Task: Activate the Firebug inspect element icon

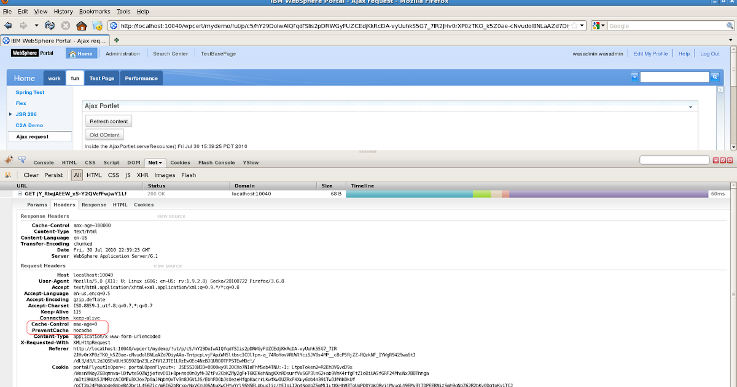Action: (x=22, y=160)
